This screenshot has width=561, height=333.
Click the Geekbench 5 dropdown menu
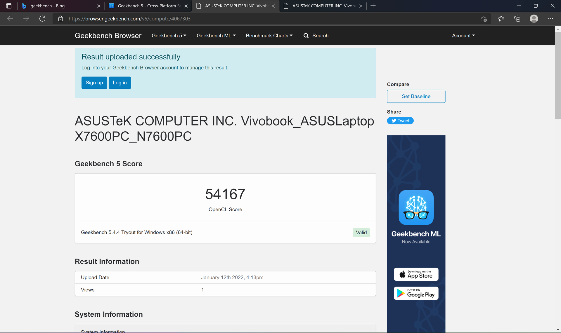click(x=169, y=35)
